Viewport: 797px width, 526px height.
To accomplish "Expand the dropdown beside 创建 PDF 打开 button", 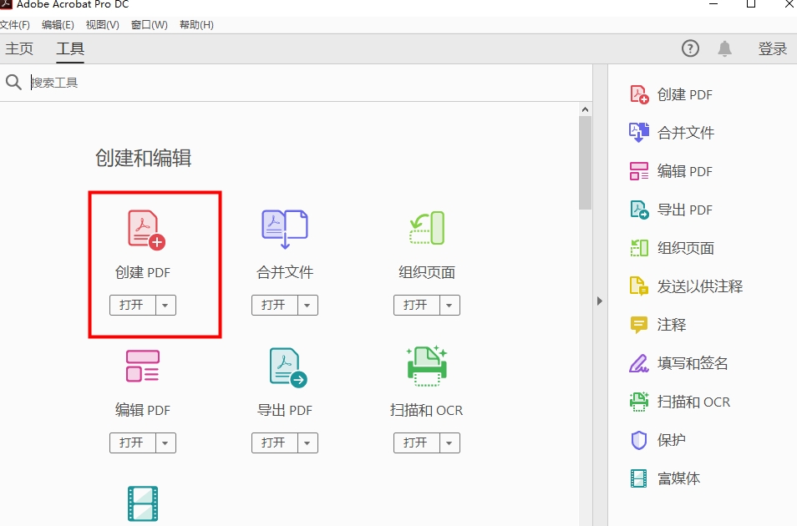I will point(166,305).
